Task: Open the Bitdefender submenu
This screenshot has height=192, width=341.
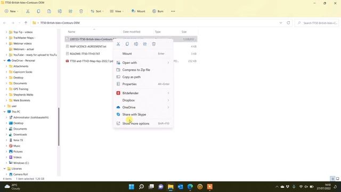Action: [143, 93]
